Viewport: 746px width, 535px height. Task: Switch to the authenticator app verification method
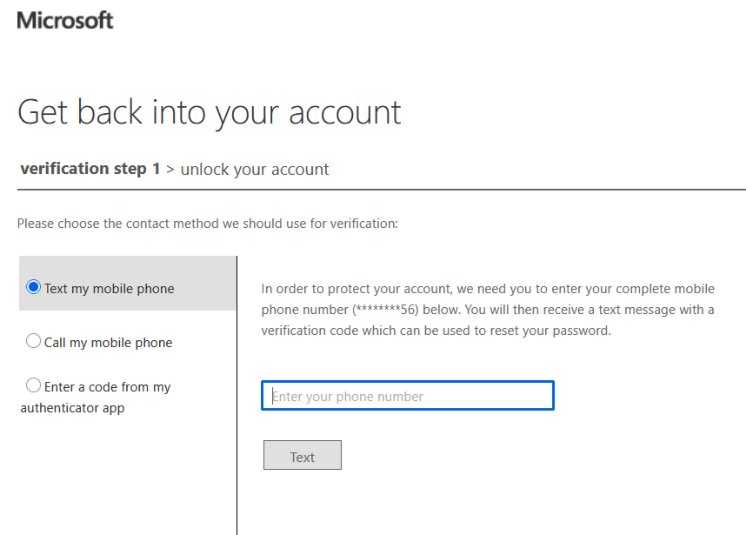[x=33, y=386]
